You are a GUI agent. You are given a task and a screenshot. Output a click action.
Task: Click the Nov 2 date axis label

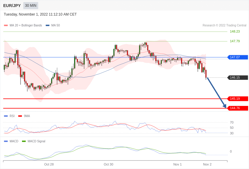tap(207, 164)
